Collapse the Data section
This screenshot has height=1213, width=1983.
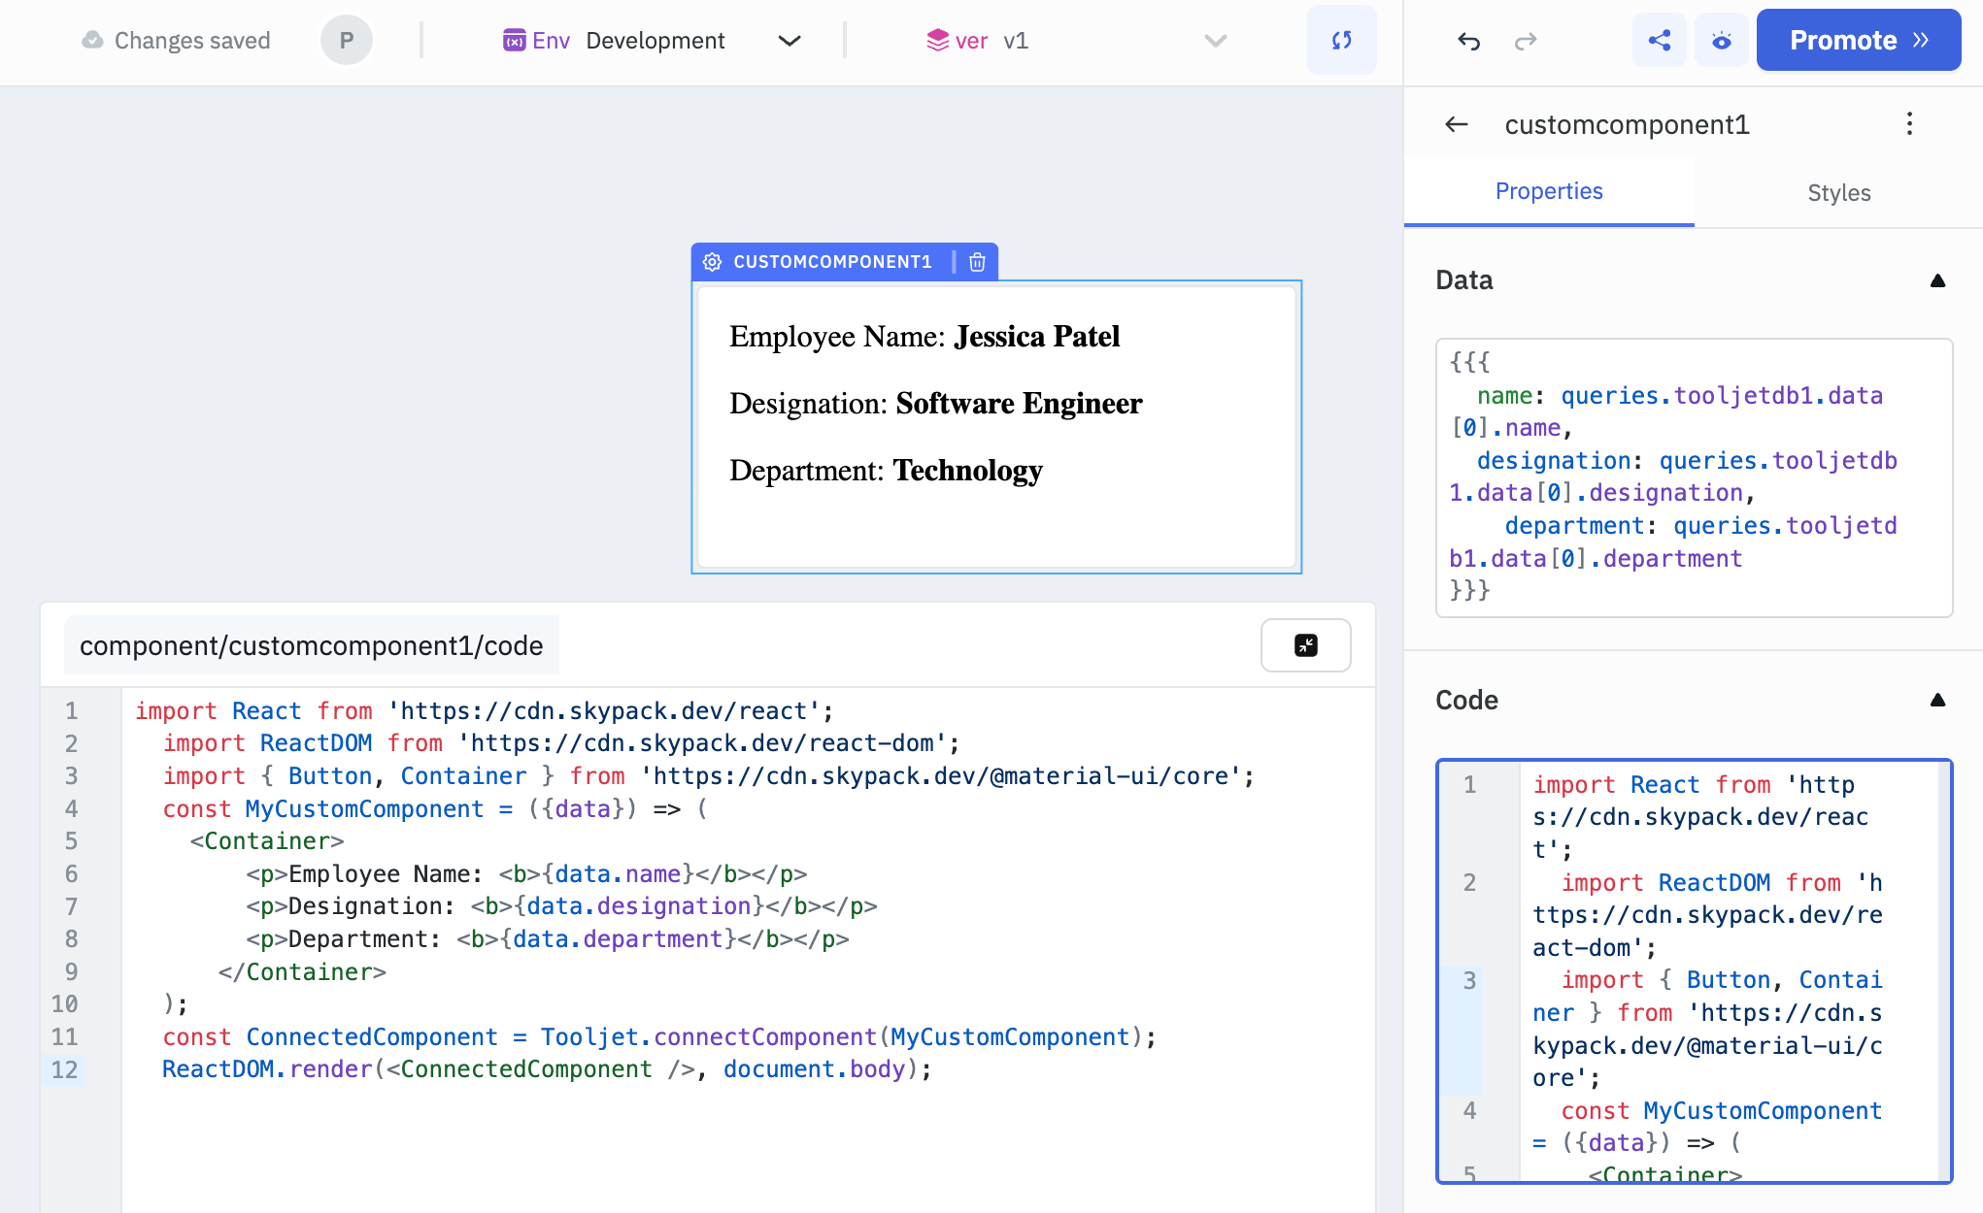(1938, 280)
